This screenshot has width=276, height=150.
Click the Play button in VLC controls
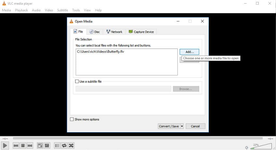(5, 145)
